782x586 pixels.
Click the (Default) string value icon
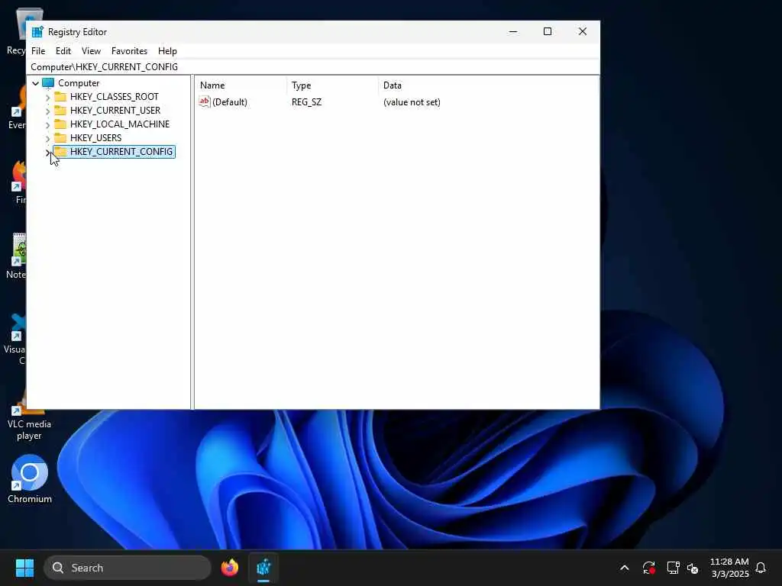point(205,101)
